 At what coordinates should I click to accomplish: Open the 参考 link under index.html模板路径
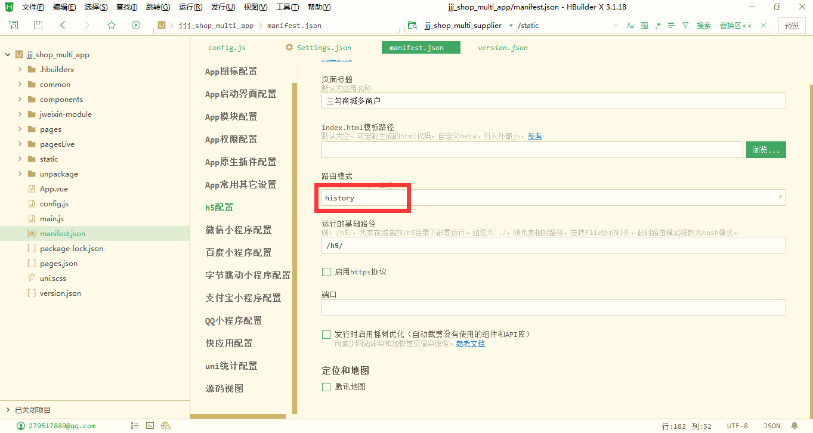(535, 136)
